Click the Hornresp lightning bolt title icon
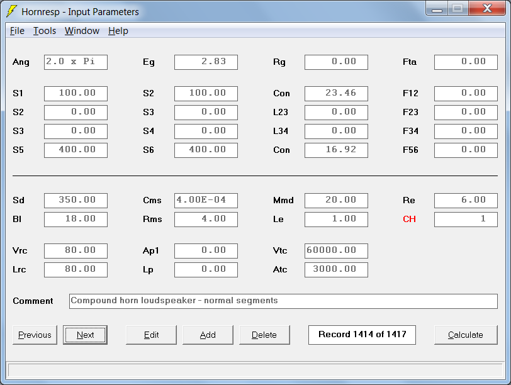 click(11, 11)
